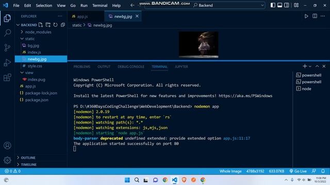This screenshot has height=185, width=330.
Task: Select the first powershell terminal
Action: click(309, 75)
